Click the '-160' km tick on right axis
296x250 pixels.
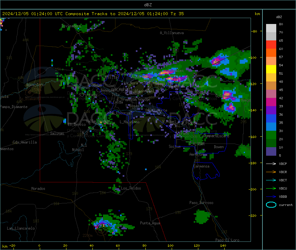(254, 137)
